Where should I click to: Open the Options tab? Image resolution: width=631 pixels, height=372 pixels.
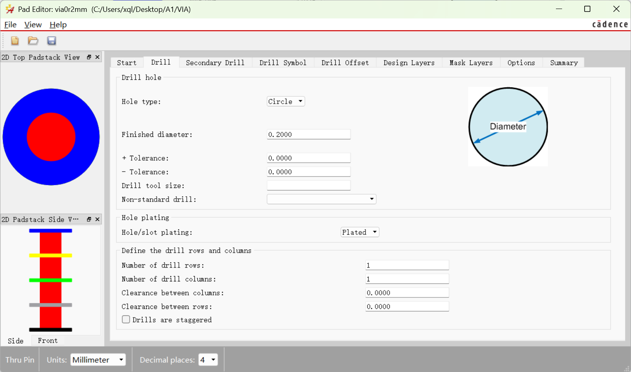tap(521, 63)
